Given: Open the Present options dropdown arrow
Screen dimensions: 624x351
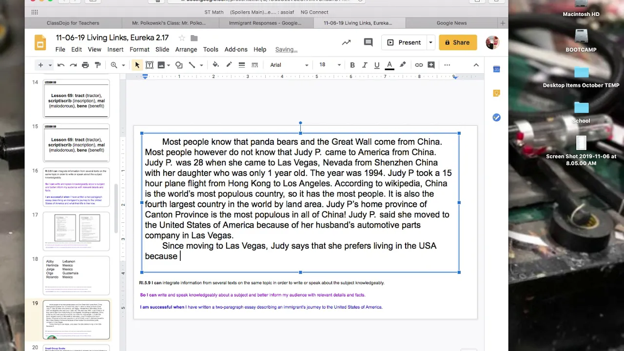Looking at the screenshot, I should pos(430,42).
